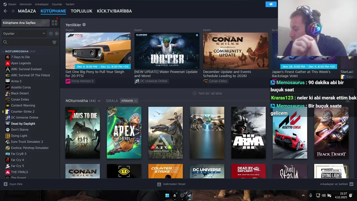Open Apex Legends game cover

pos(124,133)
